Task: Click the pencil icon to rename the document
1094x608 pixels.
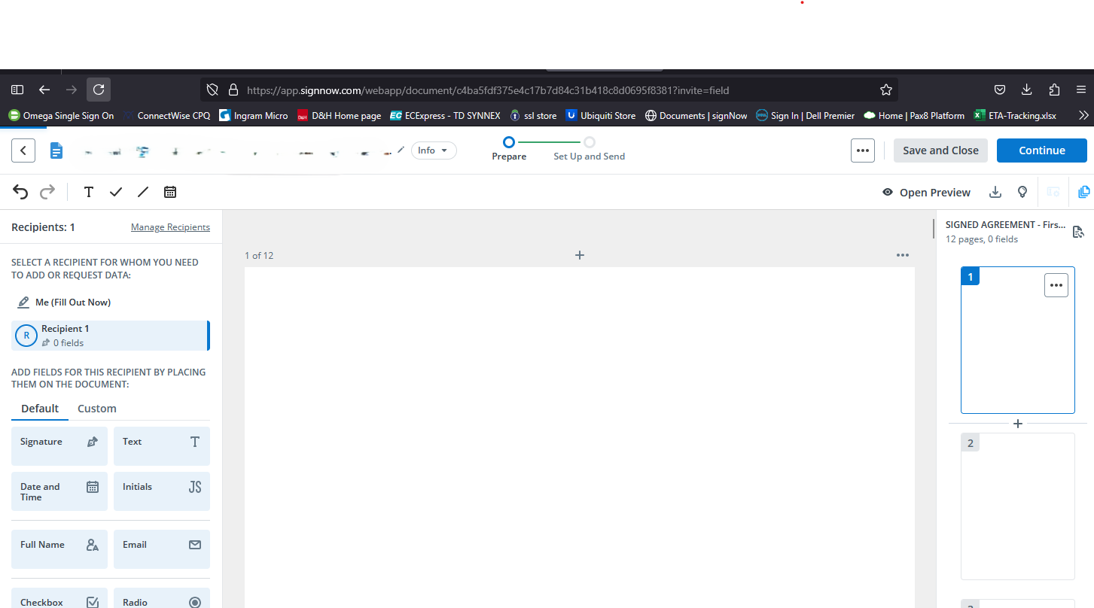Action: point(401,150)
